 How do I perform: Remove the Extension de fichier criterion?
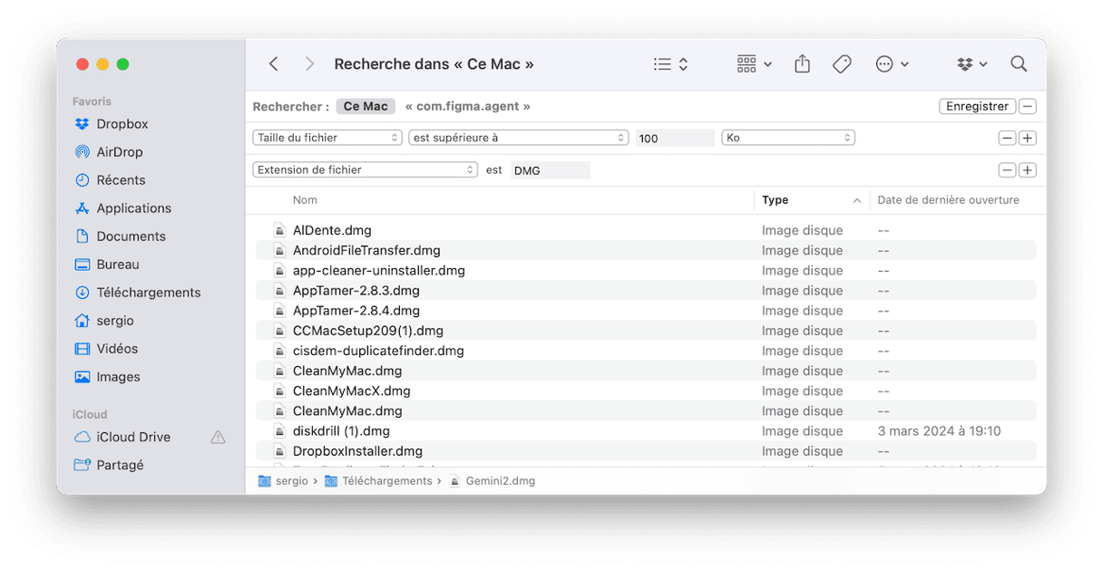pos(1007,170)
